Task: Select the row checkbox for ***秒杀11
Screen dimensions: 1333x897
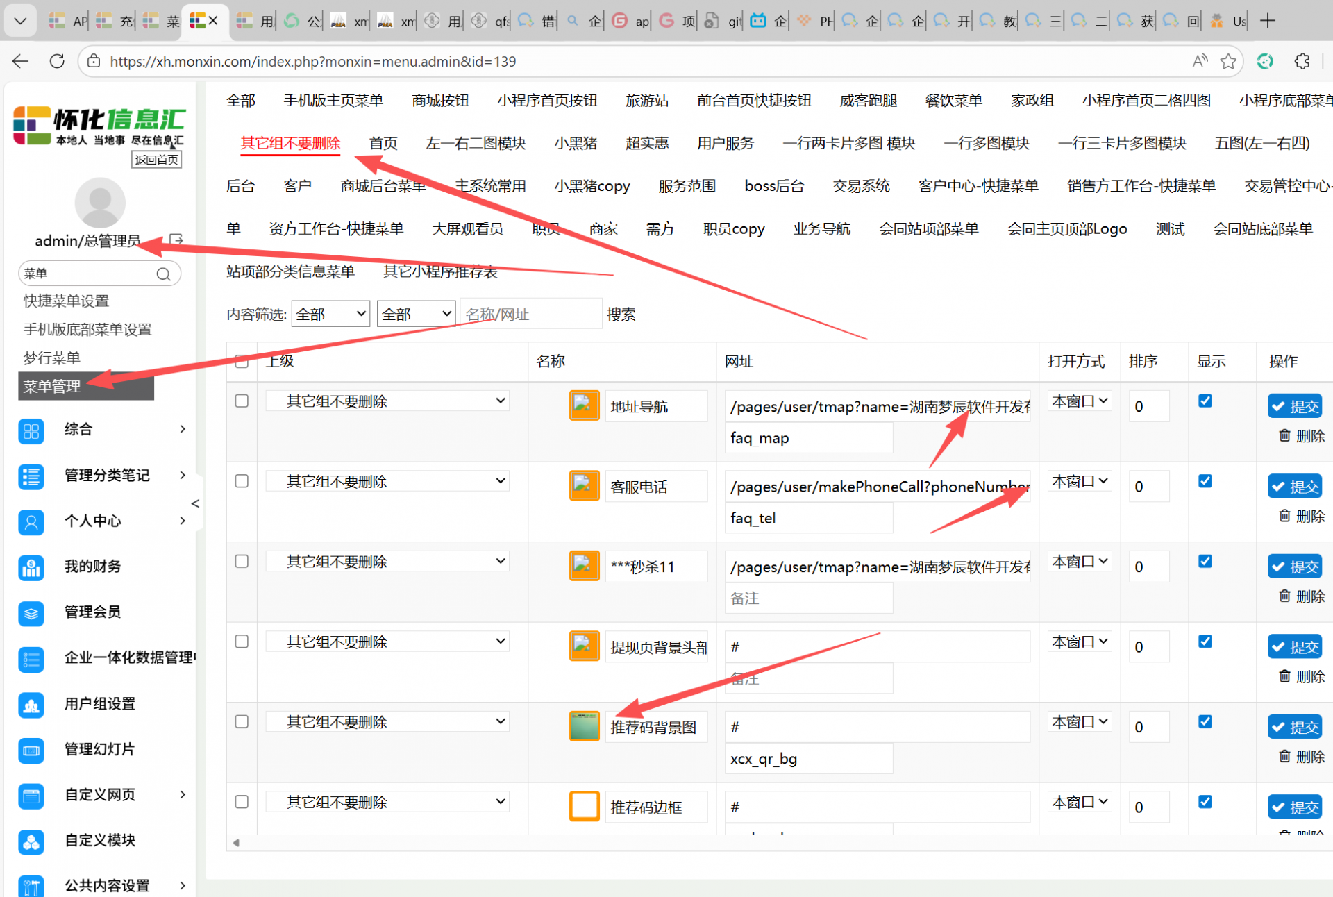Action: (x=242, y=561)
